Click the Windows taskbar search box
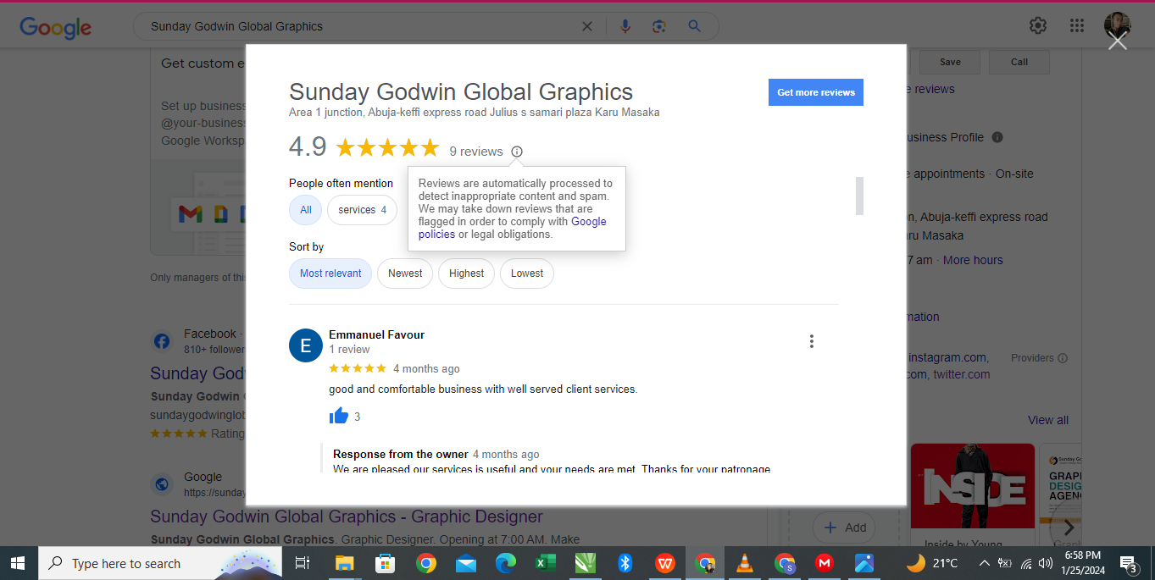This screenshot has width=1155, height=580. point(161,563)
